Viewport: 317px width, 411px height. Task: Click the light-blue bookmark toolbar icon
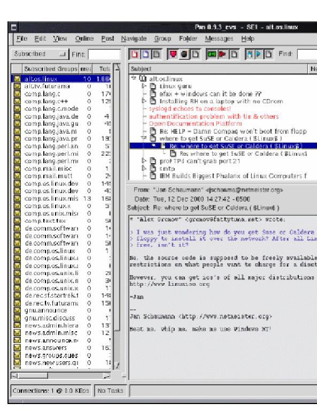[x=250, y=54]
